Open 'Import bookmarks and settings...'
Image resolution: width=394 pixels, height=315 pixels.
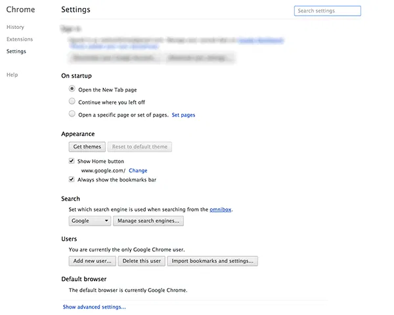pyautogui.click(x=212, y=261)
